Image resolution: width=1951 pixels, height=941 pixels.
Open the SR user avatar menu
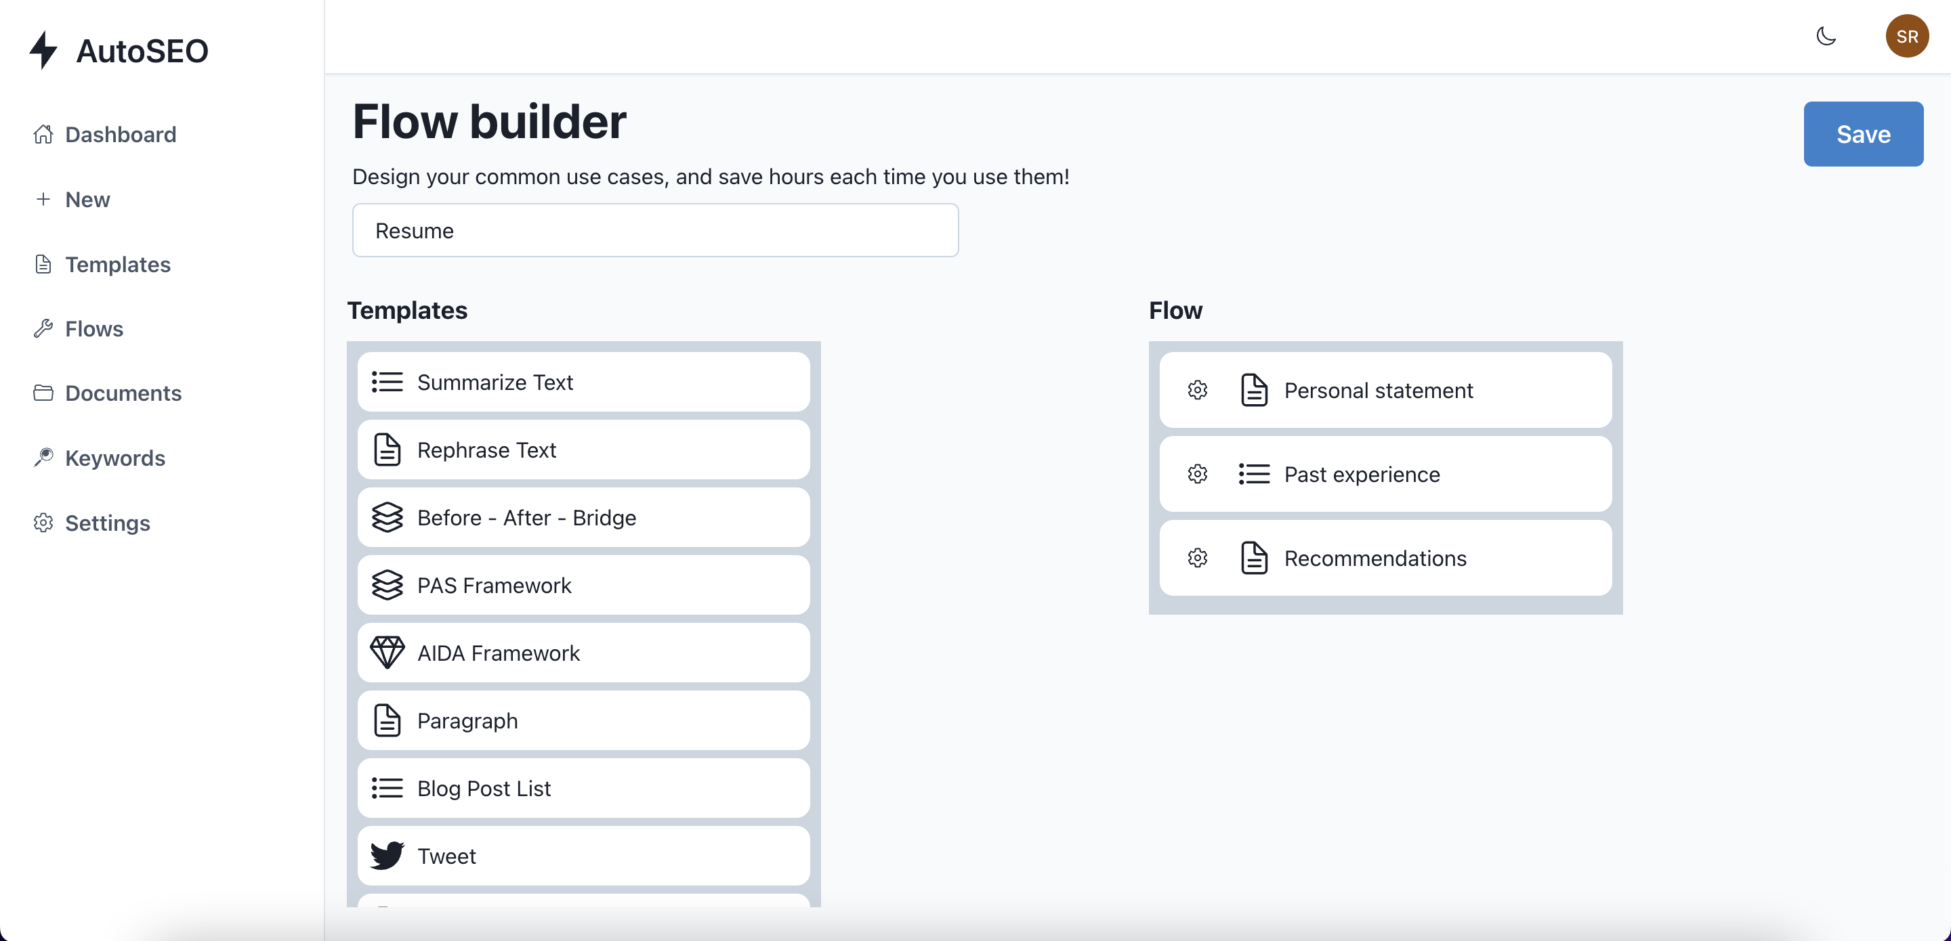coord(1906,37)
